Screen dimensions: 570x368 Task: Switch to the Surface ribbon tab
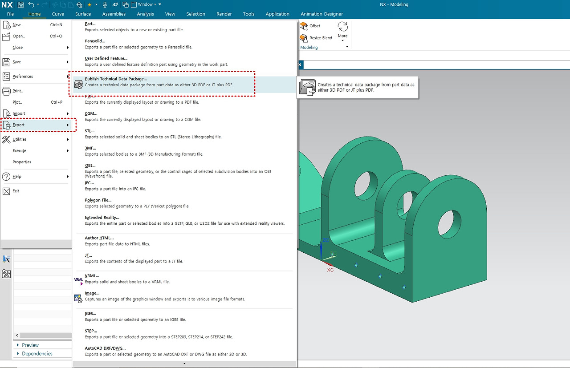(83, 14)
